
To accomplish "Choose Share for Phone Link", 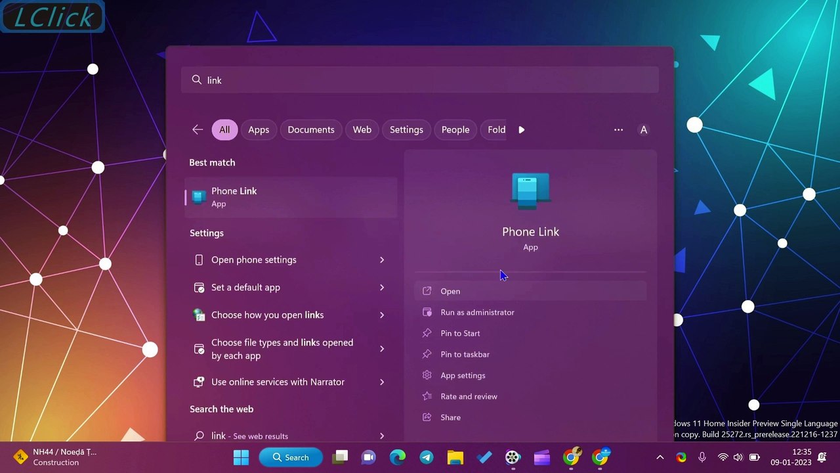I will coord(531,417).
